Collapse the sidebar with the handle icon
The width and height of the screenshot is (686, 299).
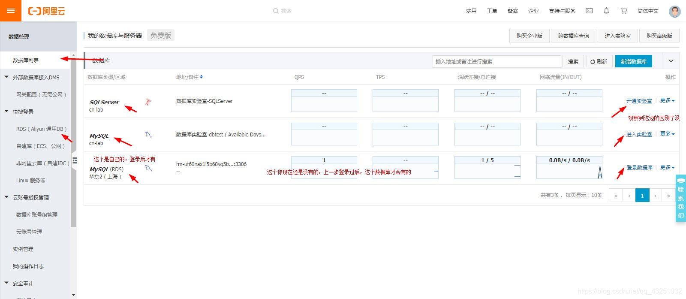75,160
